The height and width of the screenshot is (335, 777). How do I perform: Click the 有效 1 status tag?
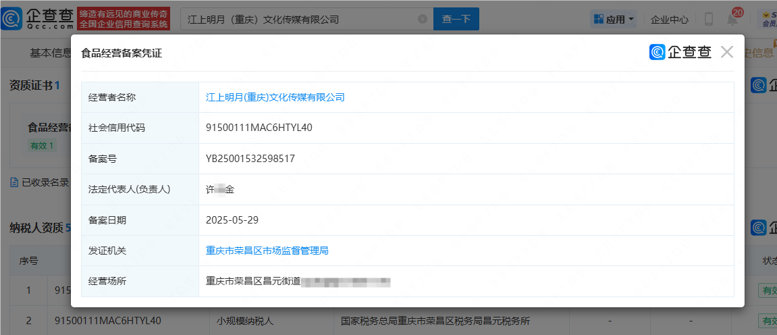point(42,146)
